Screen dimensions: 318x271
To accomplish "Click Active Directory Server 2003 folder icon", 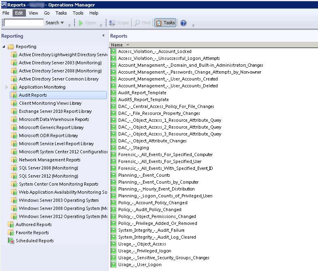I will point(14,63).
